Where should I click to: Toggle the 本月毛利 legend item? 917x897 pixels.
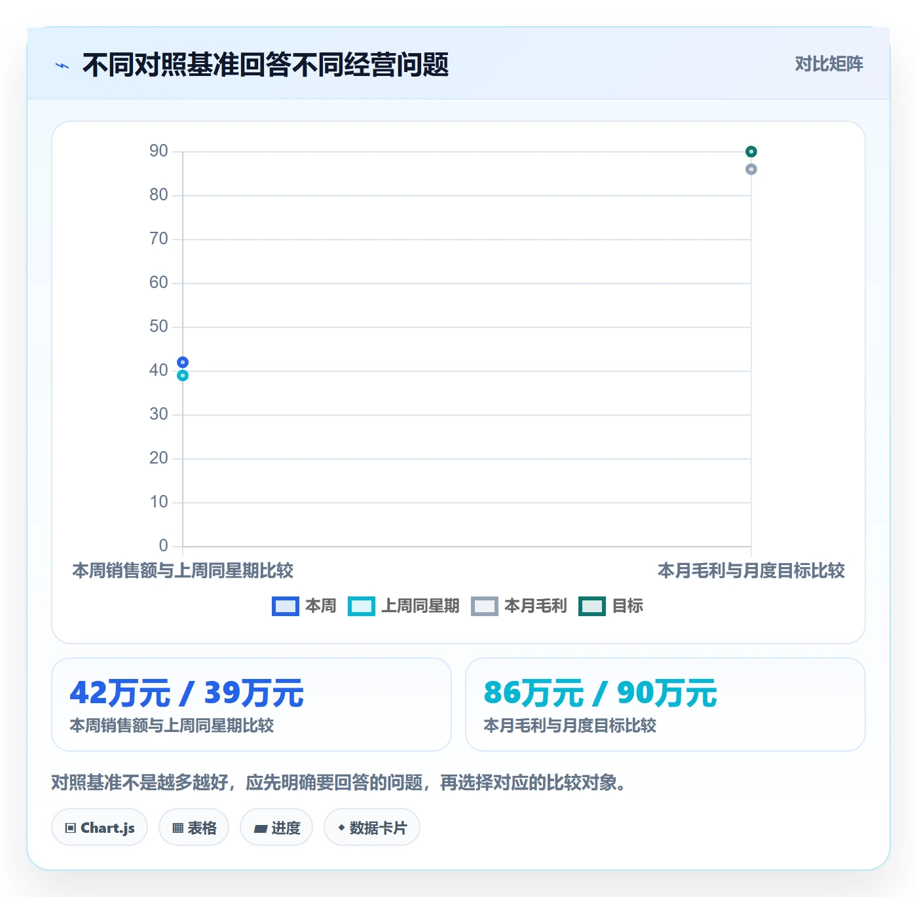(x=519, y=606)
